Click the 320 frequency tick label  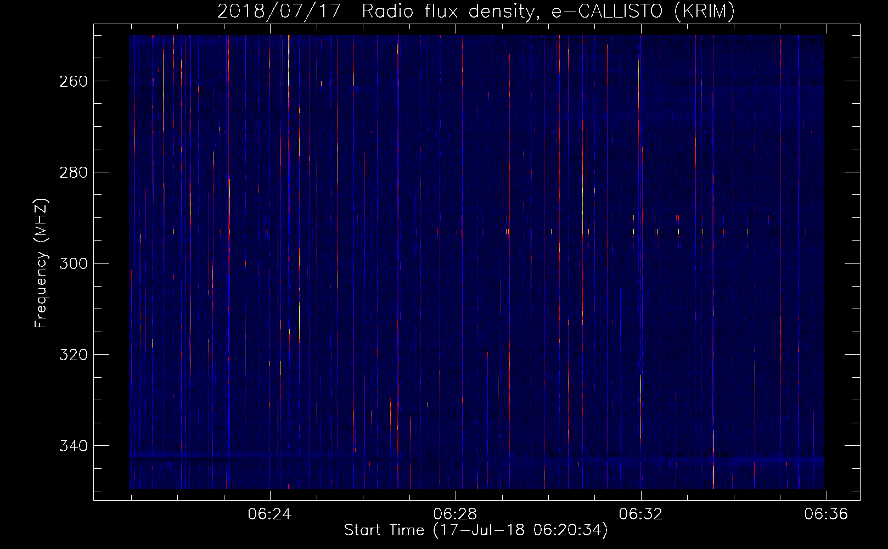click(73, 355)
